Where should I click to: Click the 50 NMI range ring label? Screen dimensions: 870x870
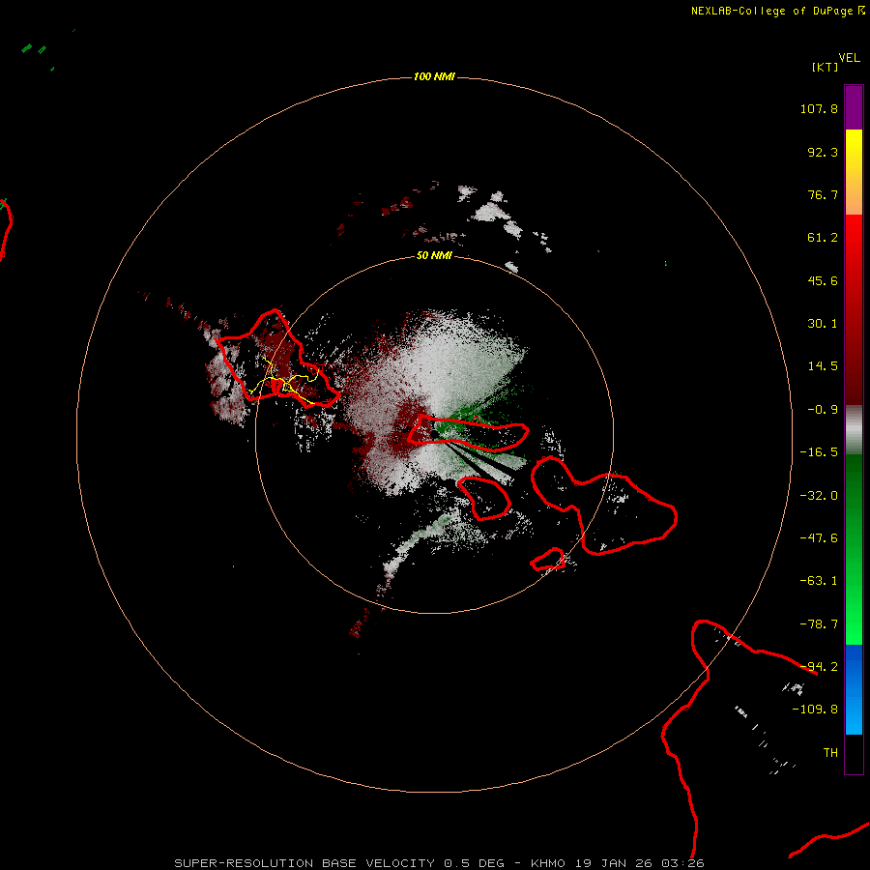tap(434, 256)
